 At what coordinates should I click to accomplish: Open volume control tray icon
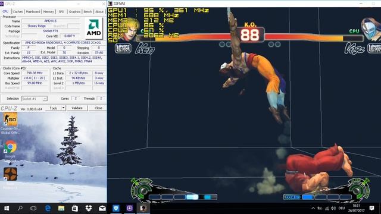(333, 208)
